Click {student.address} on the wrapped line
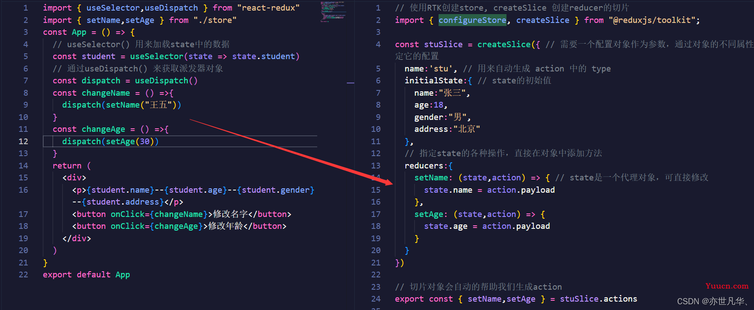The height and width of the screenshot is (310, 754). (123, 202)
